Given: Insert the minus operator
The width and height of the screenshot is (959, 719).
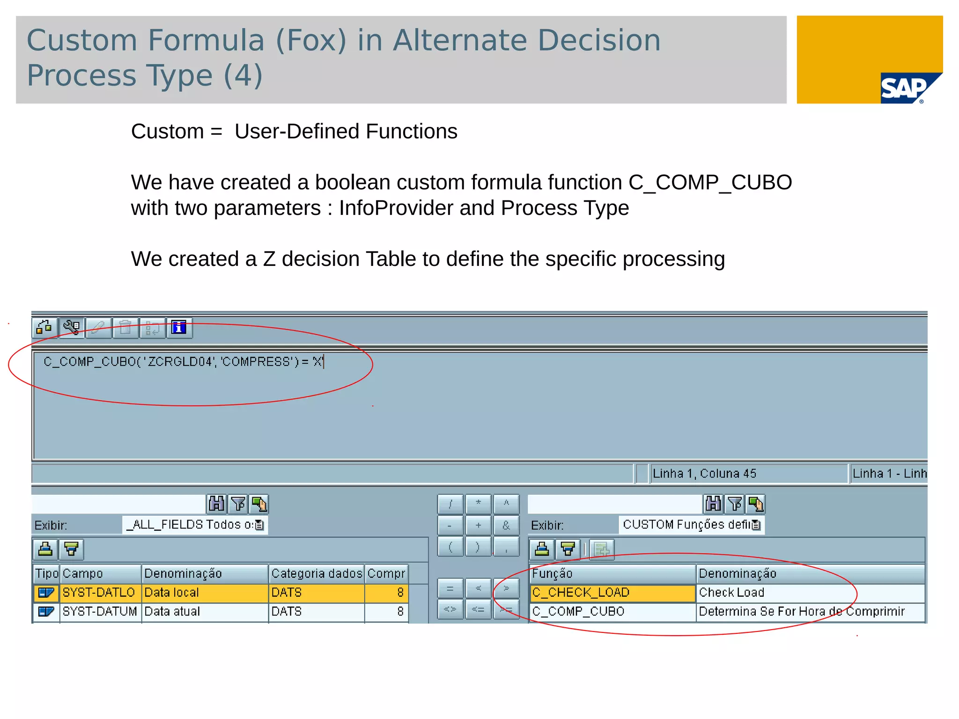Looking at the screenshot, I should [450, 526].
